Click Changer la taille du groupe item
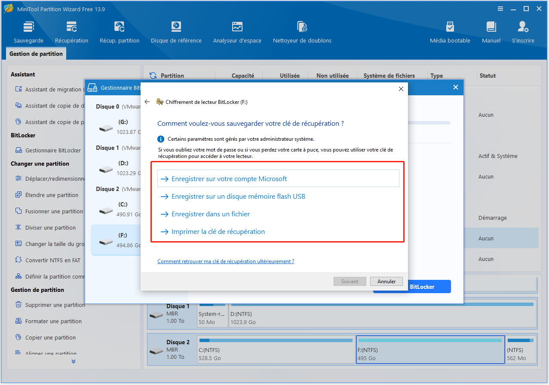 coord(49,244)
